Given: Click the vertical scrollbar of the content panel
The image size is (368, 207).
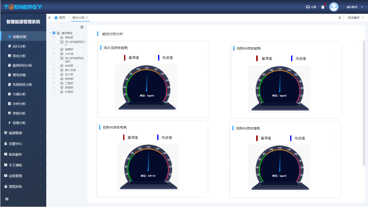Looking at the screenshot, I should coord(364,103).
